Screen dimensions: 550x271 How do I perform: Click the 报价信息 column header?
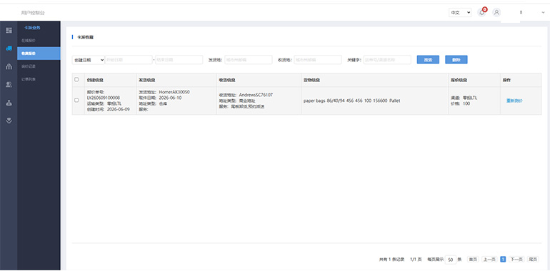tap(459, 80)
